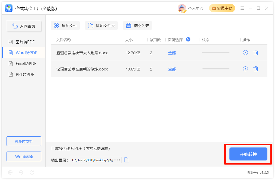
Task: Start converting 论语言艺术 file with play icon
Action: click(x=245, y=69)
